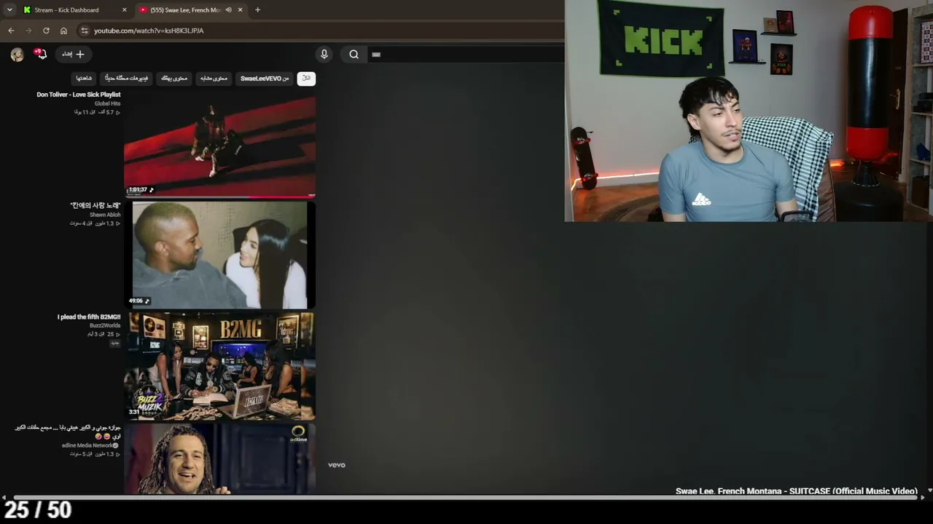Play the Don Toliver playlist thumbnail

(x=219, y=146)
